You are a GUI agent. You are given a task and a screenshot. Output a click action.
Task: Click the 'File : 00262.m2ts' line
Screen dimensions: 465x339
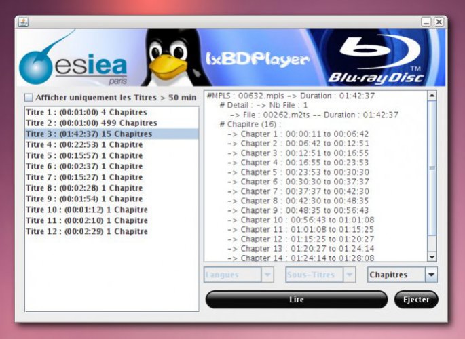click(x=314, y=115)
